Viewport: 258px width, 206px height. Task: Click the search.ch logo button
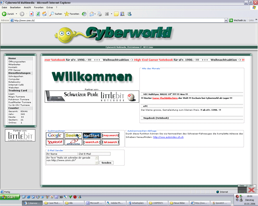[x=92, y=142]
